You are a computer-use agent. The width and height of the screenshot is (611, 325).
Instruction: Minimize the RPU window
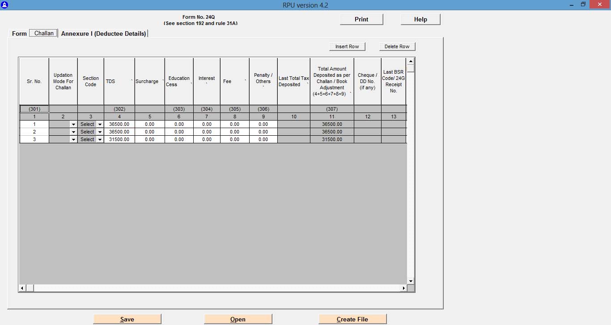[572, 4]
